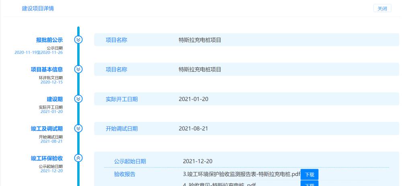Image resolution: width=402 pixels, height=186 pixels.
Task: Click the 验收报告 field label
Action: click(125, 174)
